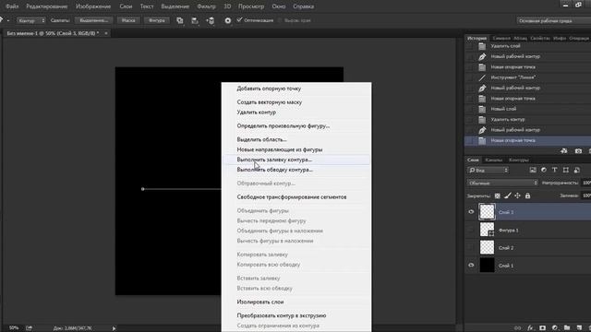The image size is (591, 332).
Task: Click the 50% zoom field in the status bar
Action: [14, 328]
